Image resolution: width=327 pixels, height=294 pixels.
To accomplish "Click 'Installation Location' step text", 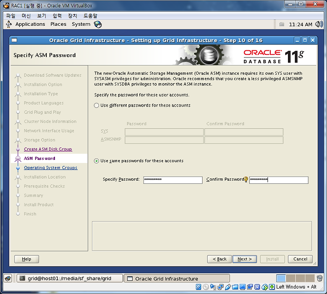I will pyautogui.click(x=45, y=177).
